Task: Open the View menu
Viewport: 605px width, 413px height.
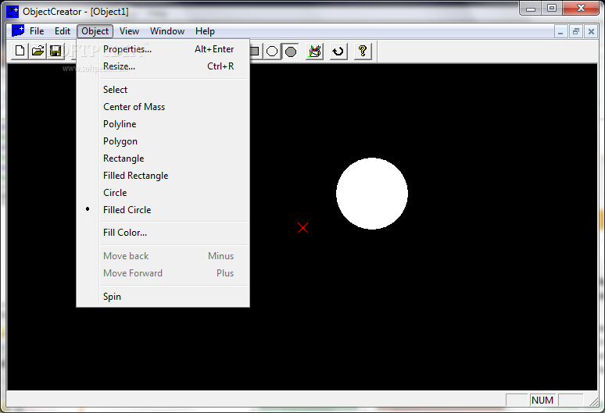Action: (129, 31)
